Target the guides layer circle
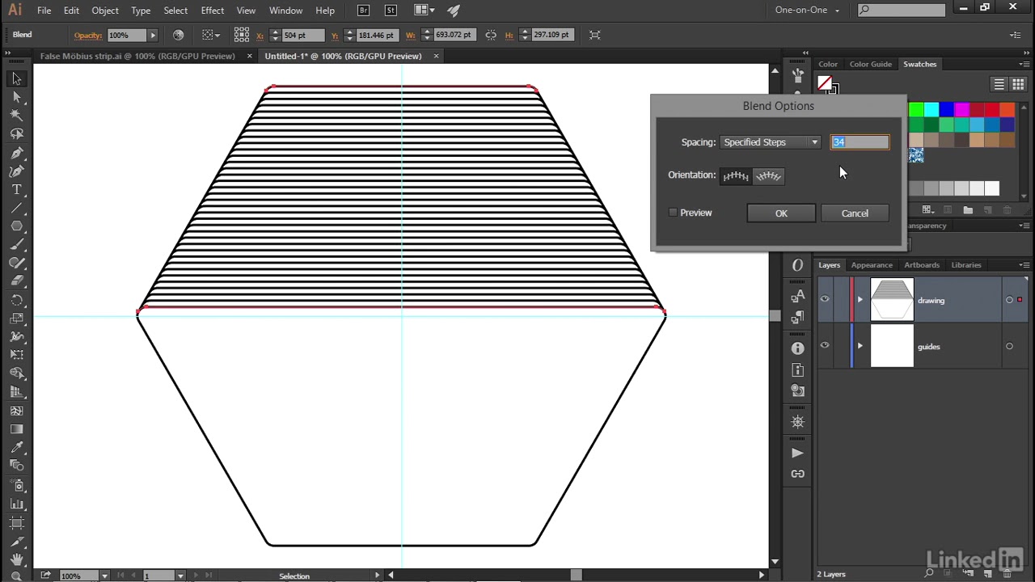1035x582 pixels. 1009,346
